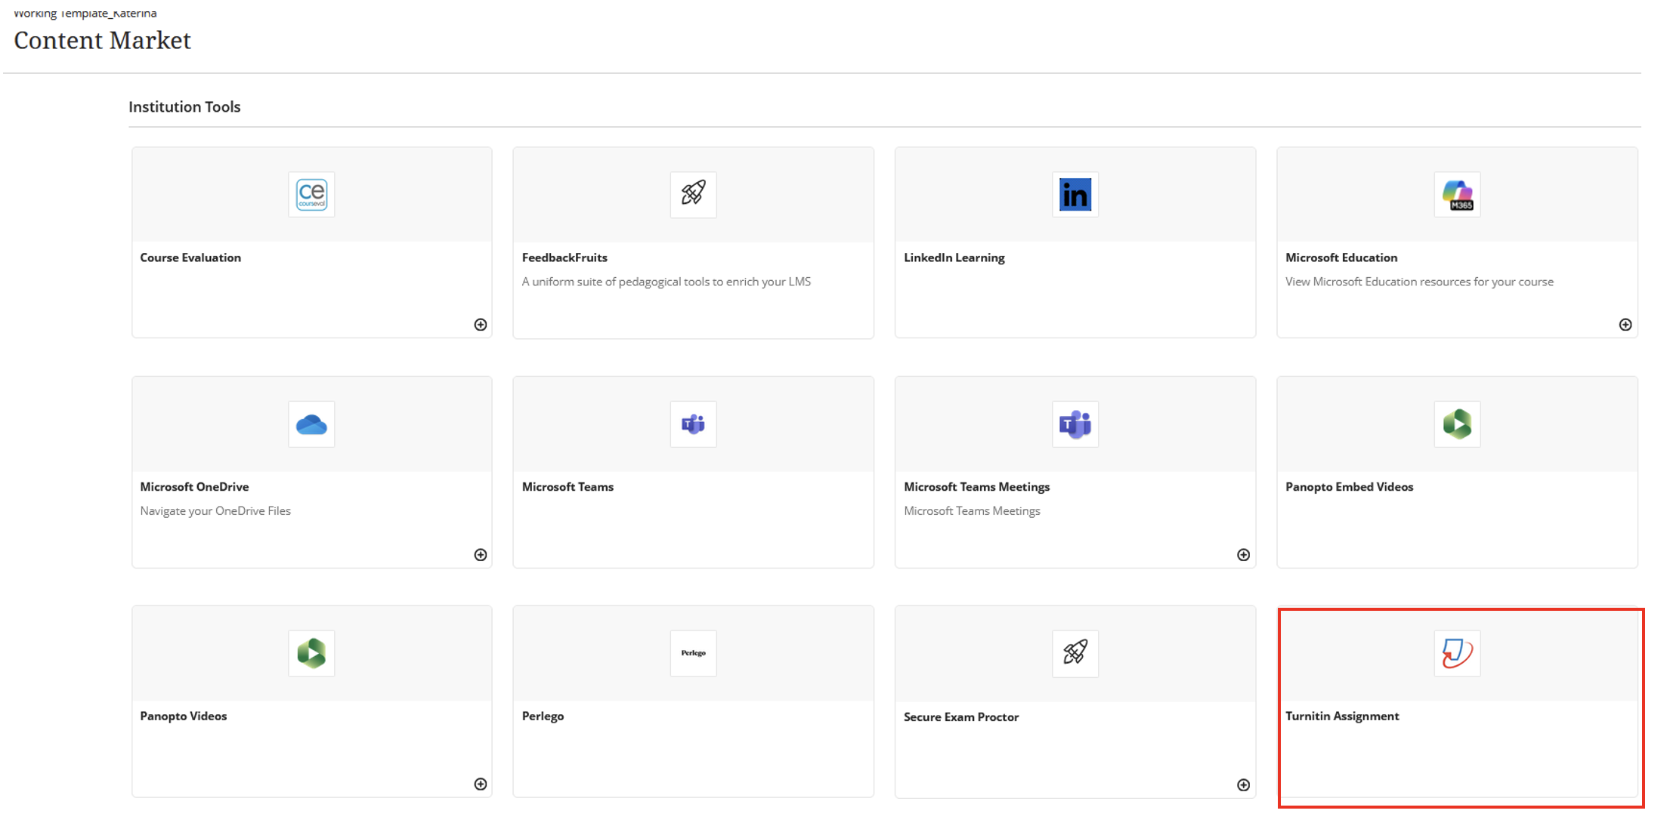The width and height of the screenshot is (1667, 829).
Task: Open the FeedbackFruits title link
Action: coord(564,257)
